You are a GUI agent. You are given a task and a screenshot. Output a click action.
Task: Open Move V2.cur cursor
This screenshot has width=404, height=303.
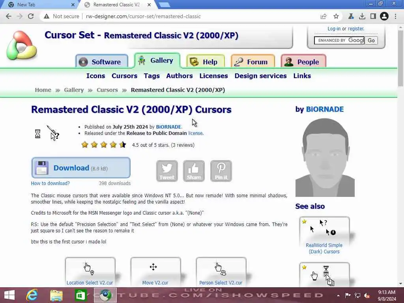pyautogui.click(x=155, y=282)
